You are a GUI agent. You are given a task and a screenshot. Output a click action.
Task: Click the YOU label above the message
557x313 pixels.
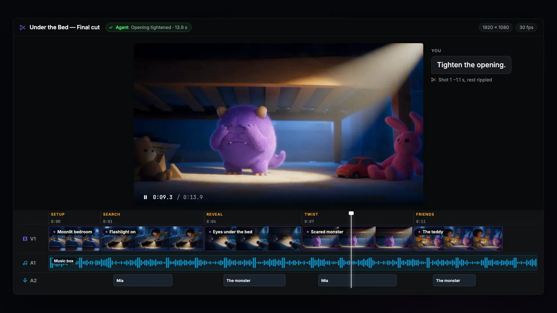[436, 51]
